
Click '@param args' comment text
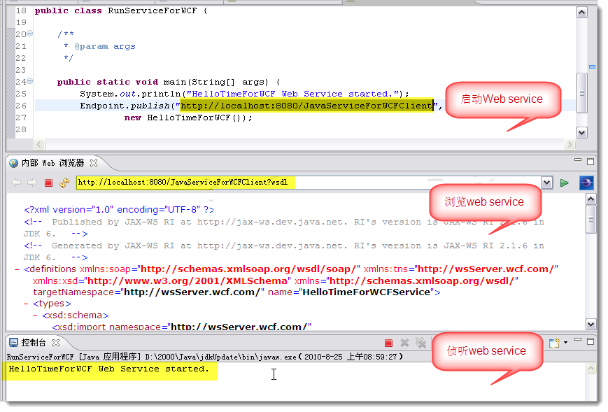point(105,46)
